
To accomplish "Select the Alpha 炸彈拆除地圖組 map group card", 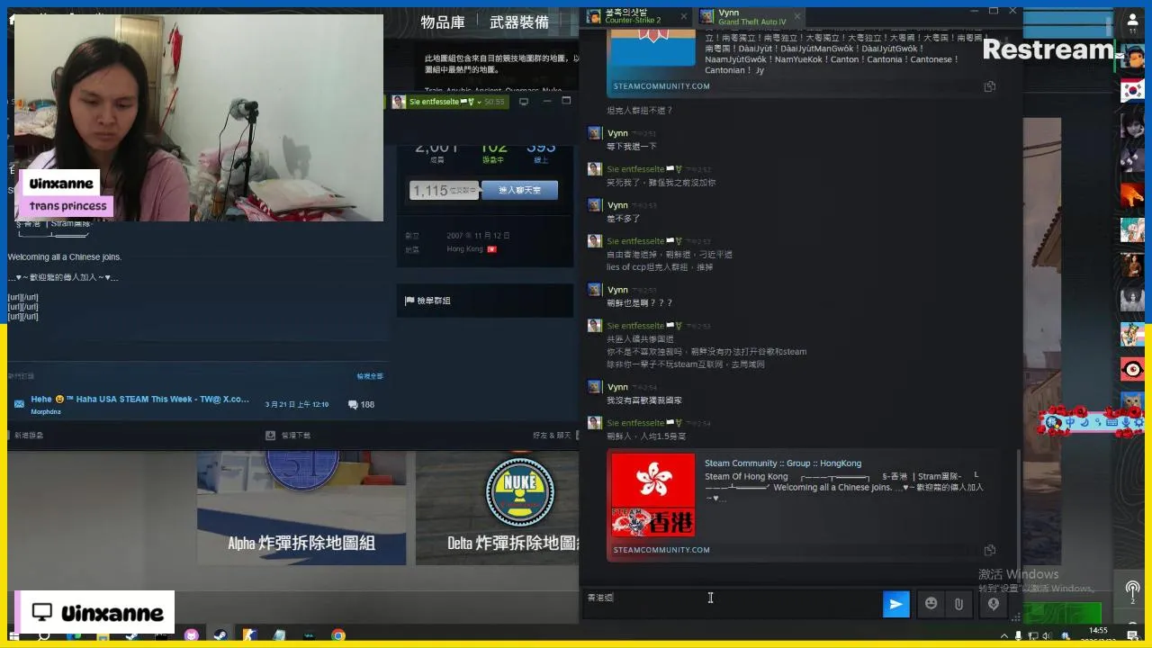I will (x=301, y=508).
